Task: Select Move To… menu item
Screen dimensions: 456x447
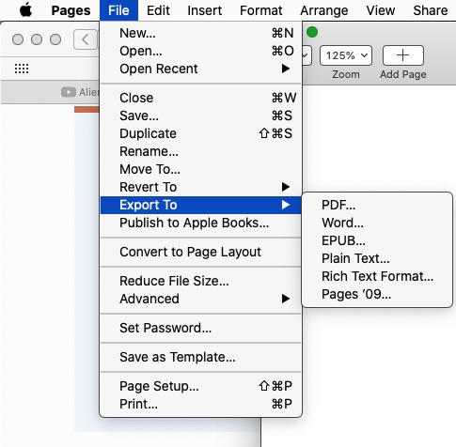Action: point(200,169)
